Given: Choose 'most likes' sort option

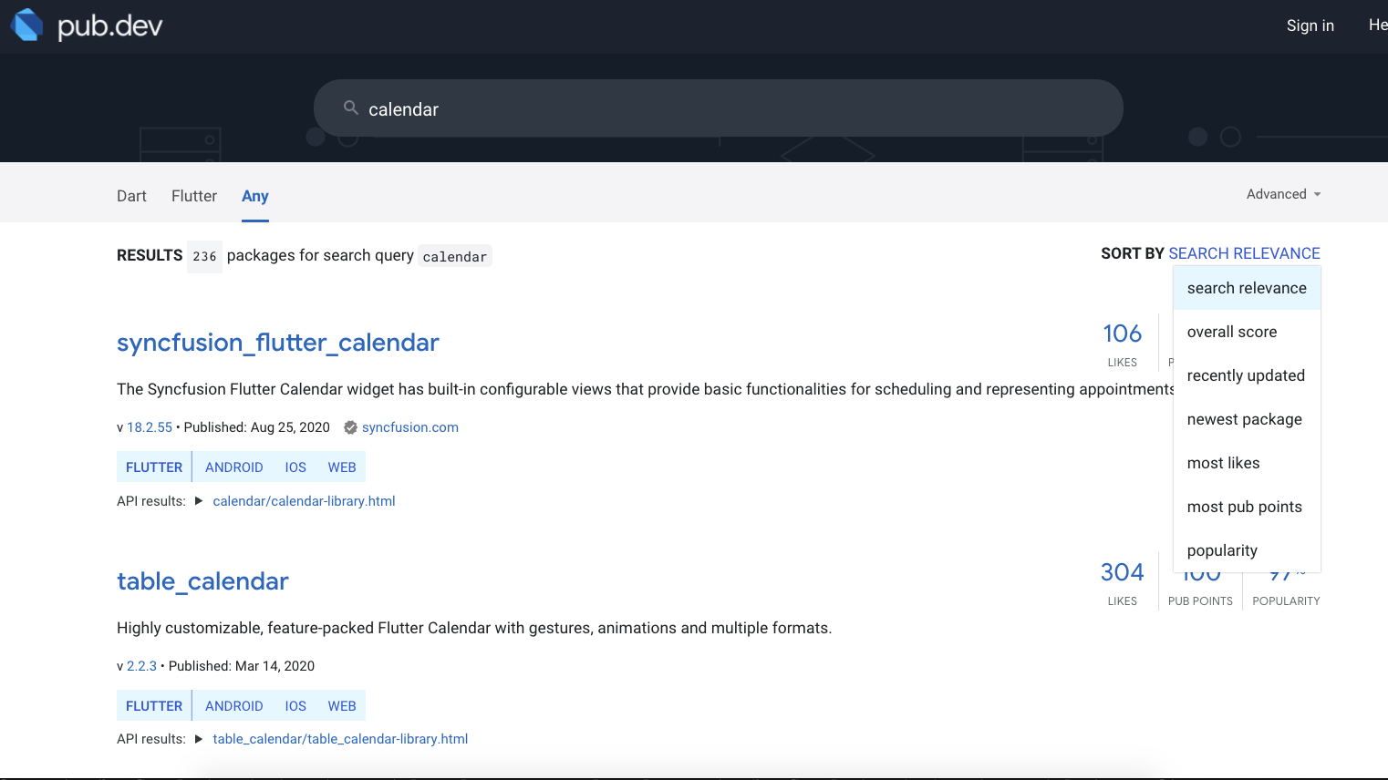Looking at the screenshot, I should [x=1247, y=463].
